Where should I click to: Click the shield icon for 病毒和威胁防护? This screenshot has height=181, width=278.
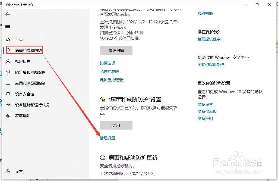(8, 50)
